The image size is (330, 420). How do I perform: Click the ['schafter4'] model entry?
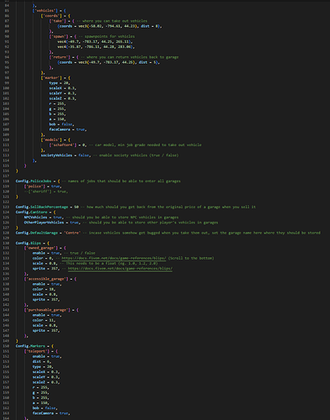click(x=63, y=145)
